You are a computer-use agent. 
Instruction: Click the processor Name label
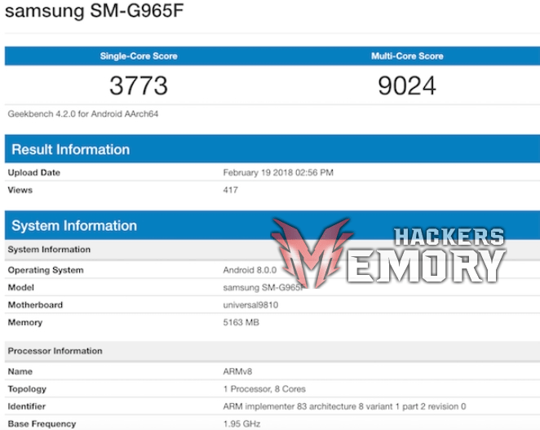(x=20, y=371)
